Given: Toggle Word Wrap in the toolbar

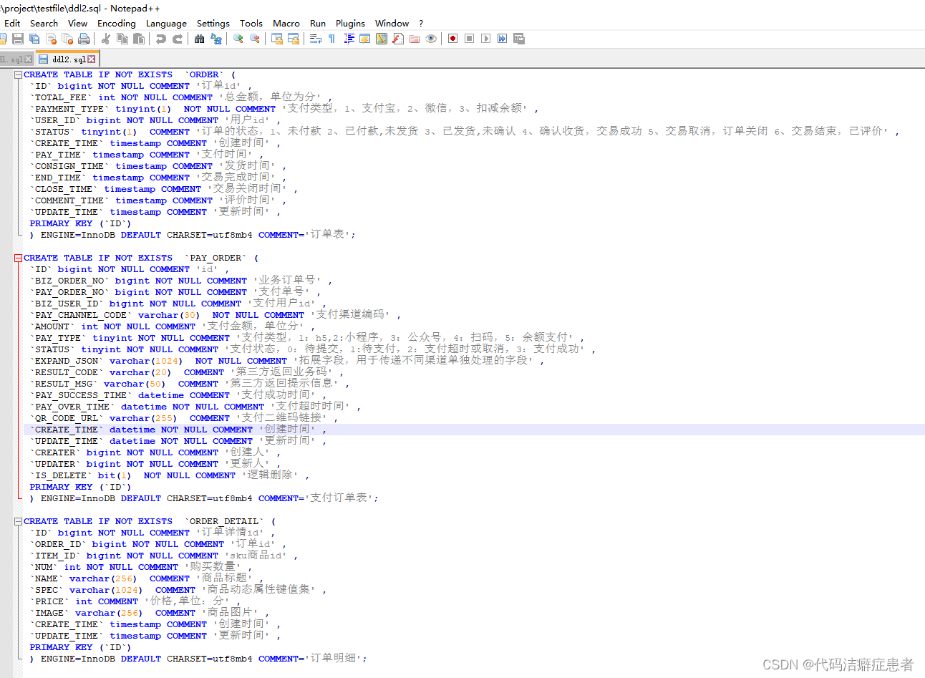Looking at the screenshot, I should coord(316,39).
